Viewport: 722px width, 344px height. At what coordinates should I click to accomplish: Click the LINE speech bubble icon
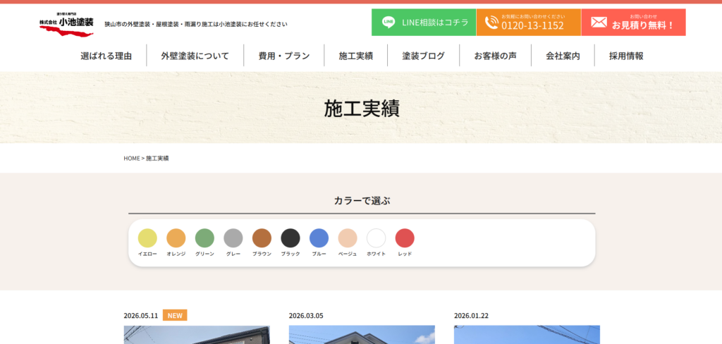point(388,22)
